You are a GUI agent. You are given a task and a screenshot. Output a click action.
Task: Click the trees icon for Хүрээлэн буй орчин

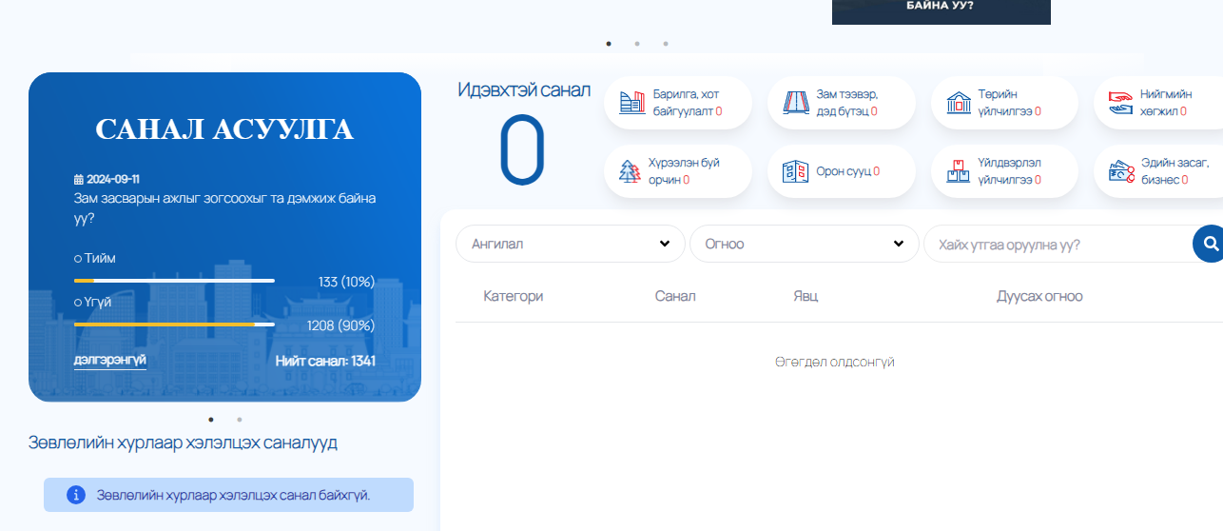coord(630,171)
